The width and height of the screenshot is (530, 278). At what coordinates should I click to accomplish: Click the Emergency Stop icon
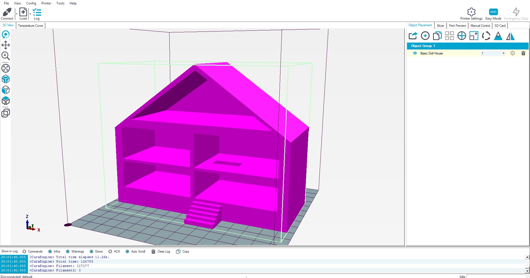[516, 12]
